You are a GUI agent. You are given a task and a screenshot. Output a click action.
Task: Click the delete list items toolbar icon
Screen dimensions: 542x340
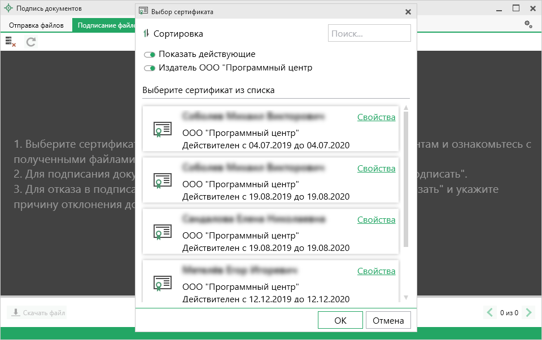coord(10,42)
